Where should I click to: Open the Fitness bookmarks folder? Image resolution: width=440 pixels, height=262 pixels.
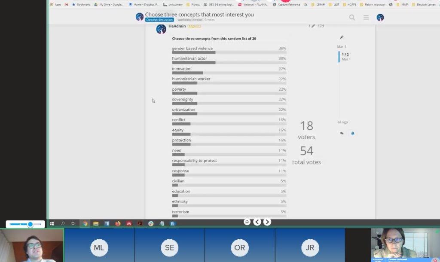pyautogui.click(x=193, y=4)
